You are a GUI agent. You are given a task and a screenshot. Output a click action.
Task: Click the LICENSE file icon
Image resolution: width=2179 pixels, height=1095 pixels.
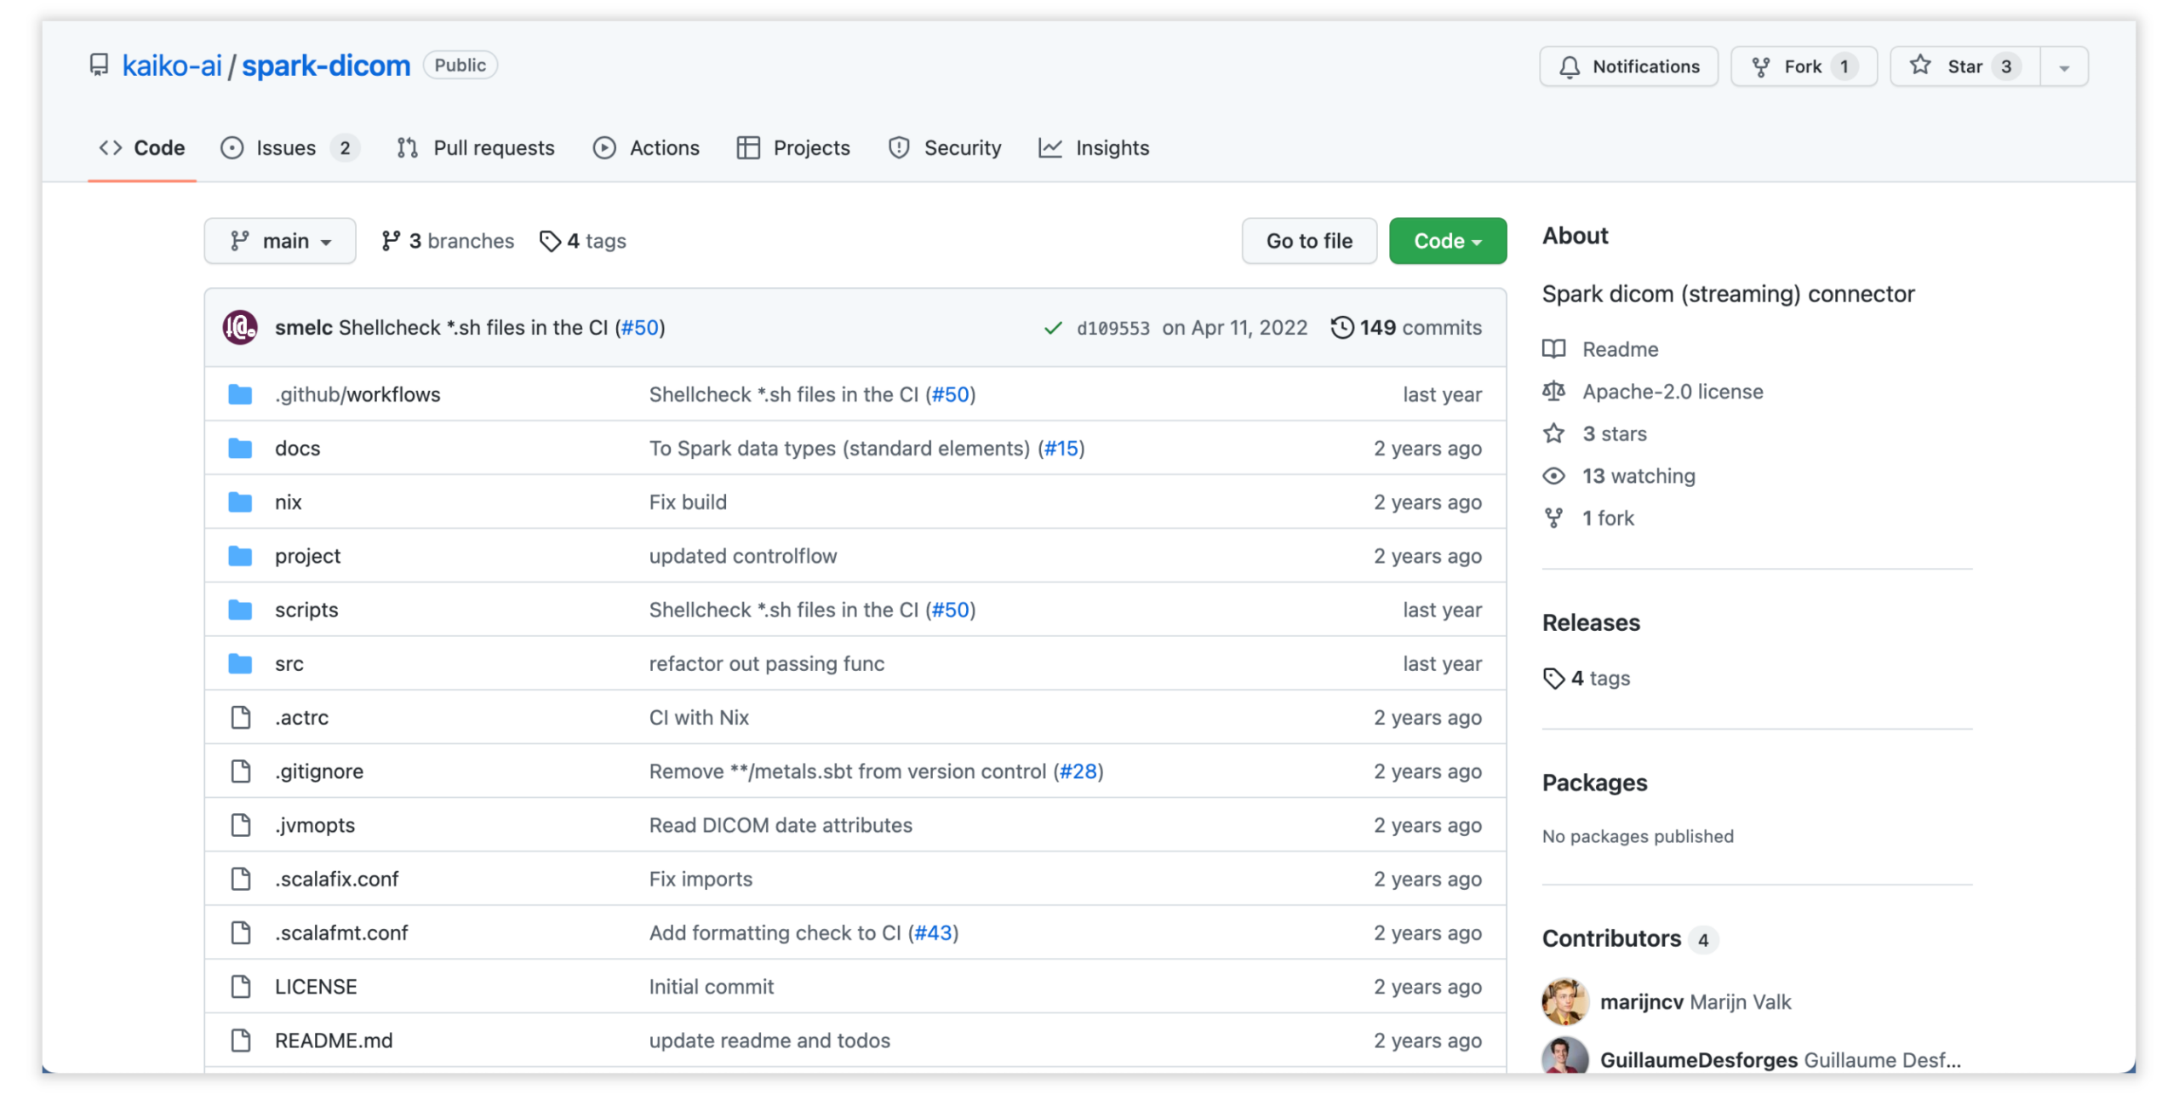click(x=241, y=985)
